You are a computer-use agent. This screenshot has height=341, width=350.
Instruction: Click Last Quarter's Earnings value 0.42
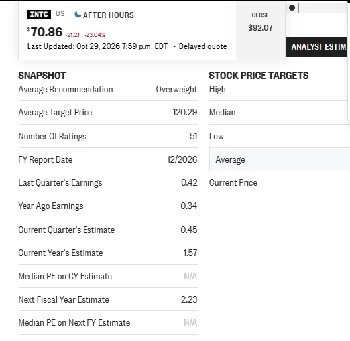point(189,183)
